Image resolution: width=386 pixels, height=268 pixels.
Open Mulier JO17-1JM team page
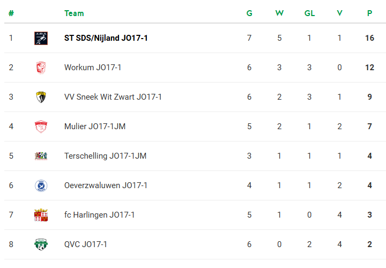click(x=95, y=126)
